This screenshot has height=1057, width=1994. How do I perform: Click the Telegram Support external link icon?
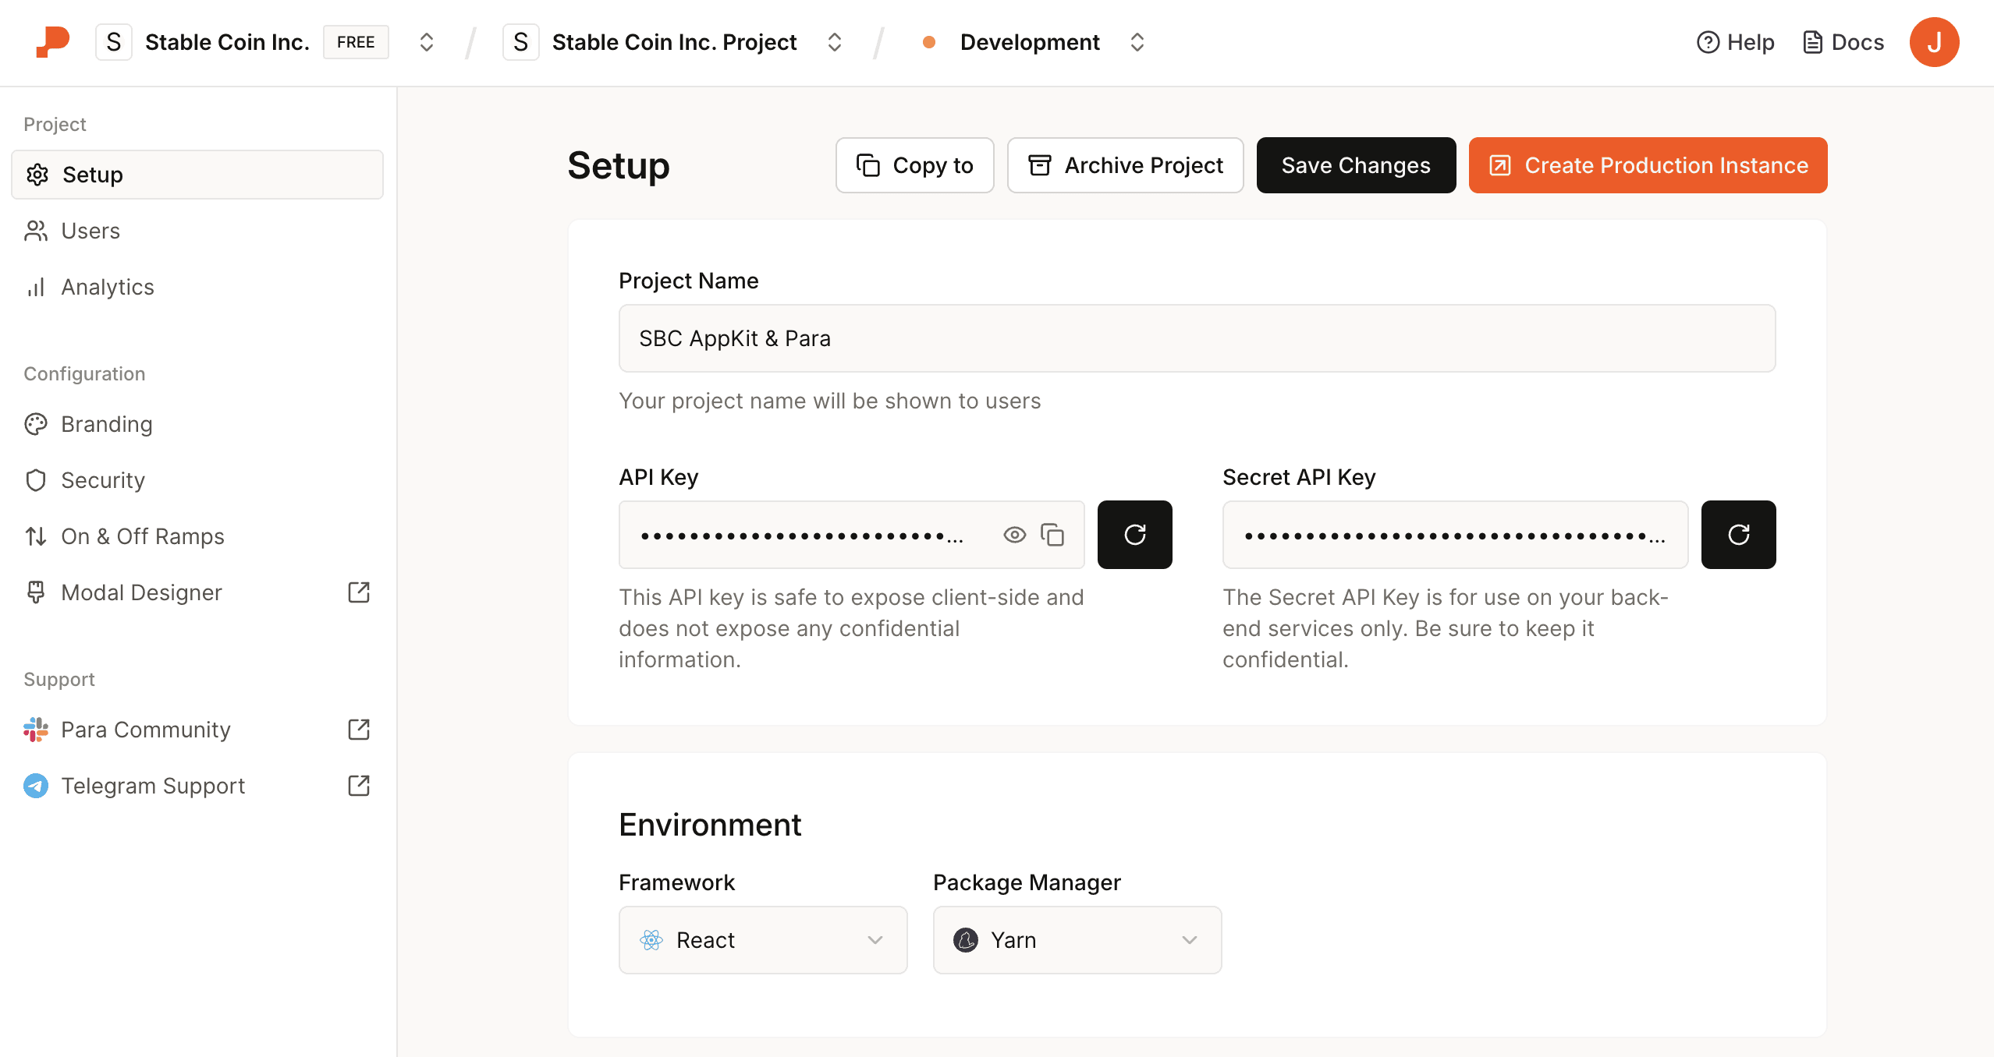pos(359,786)
